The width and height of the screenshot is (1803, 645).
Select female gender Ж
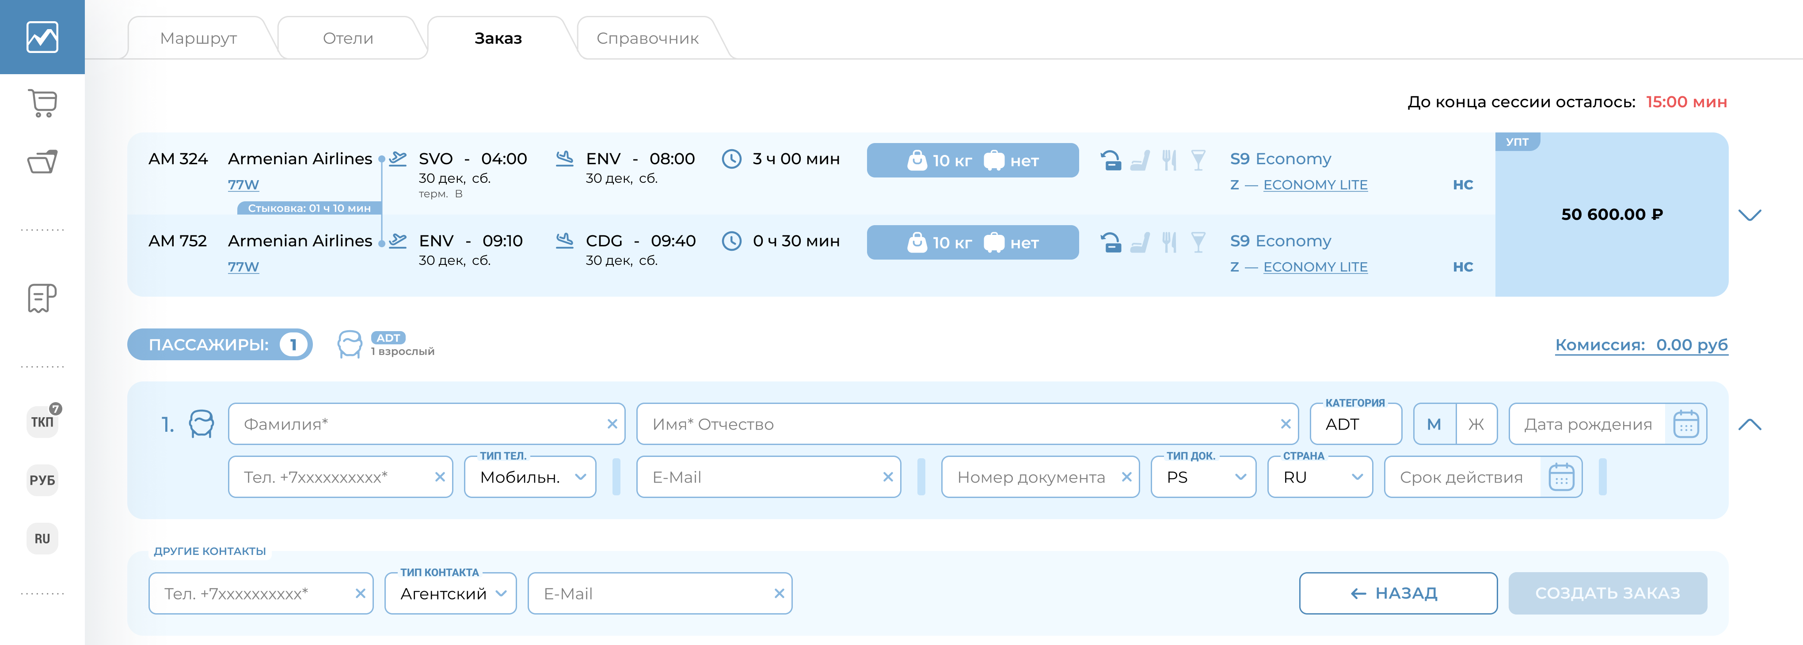point(1476,424)
